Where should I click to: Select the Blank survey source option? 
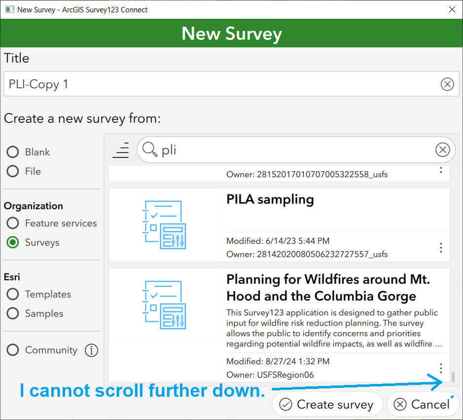click(12, 152)
